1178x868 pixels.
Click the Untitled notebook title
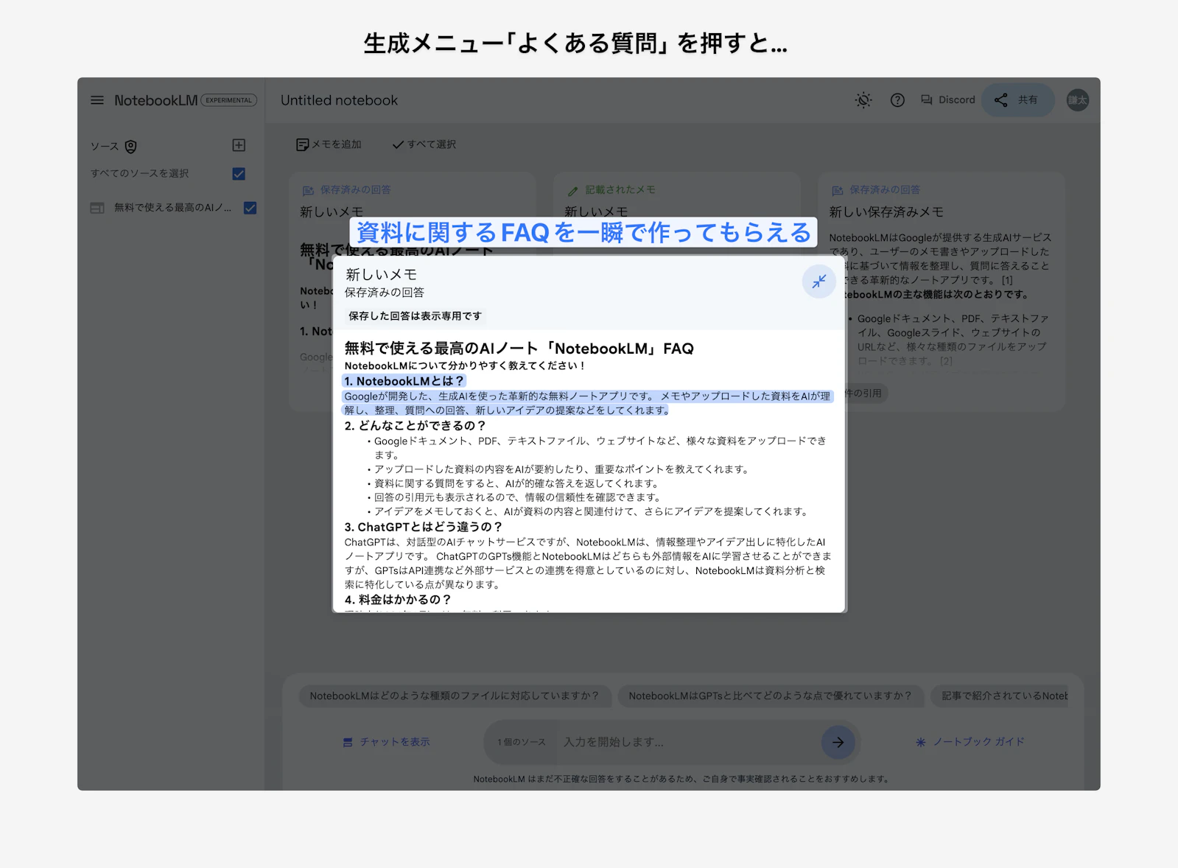click(x=339, y=100)
